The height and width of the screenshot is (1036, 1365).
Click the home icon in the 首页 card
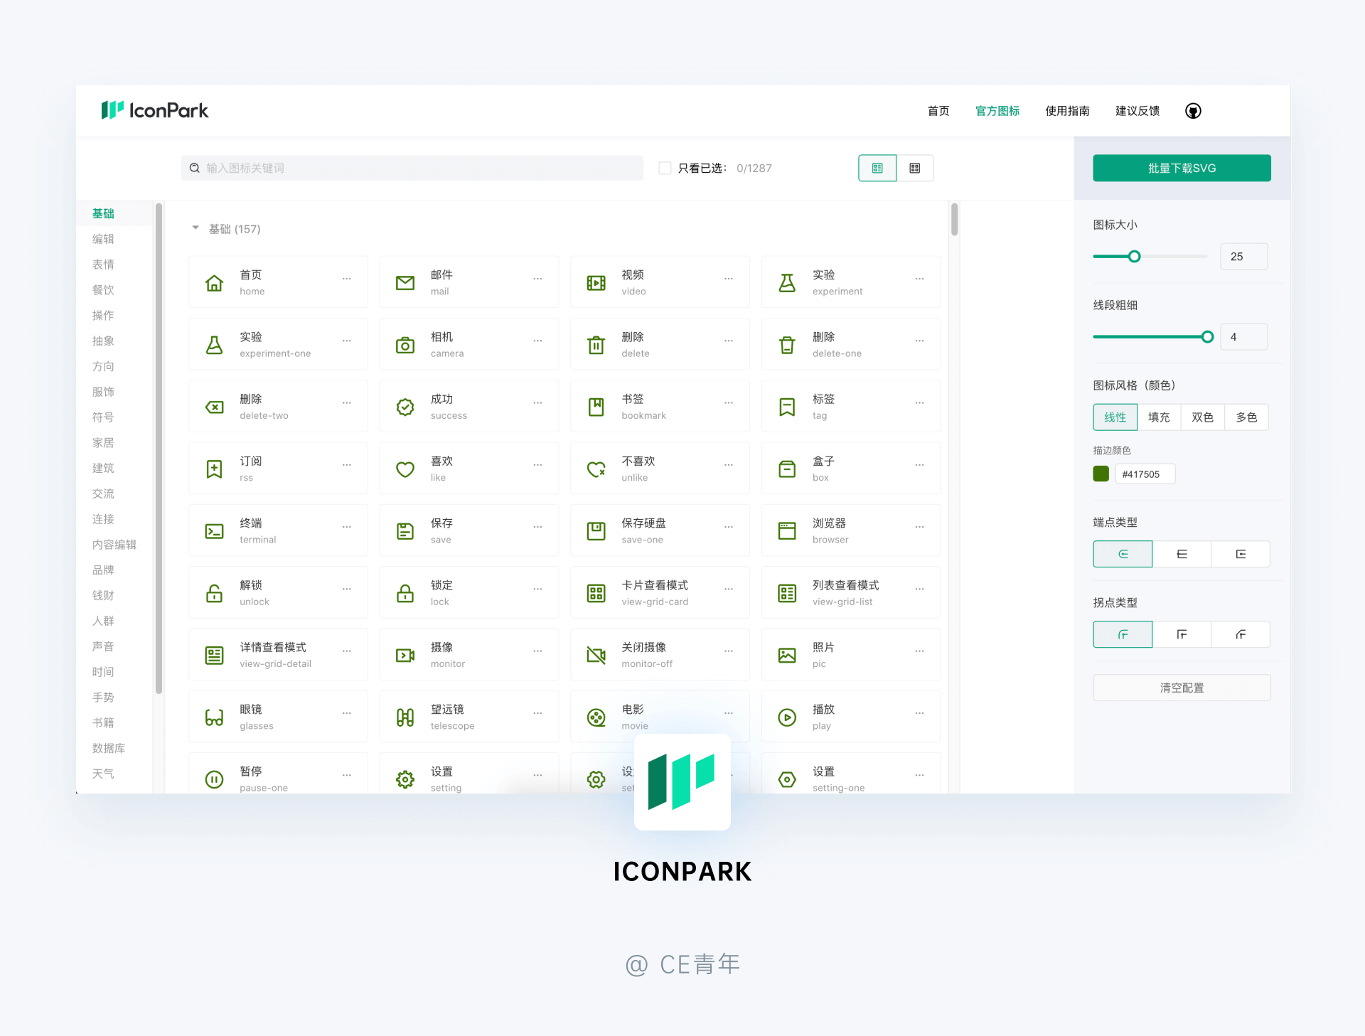[x=214, y=283]
